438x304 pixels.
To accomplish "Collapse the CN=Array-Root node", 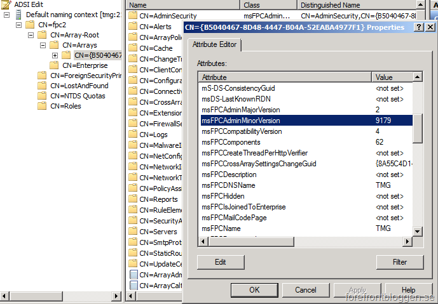I will pyautogui.click(x=31, y=35).
